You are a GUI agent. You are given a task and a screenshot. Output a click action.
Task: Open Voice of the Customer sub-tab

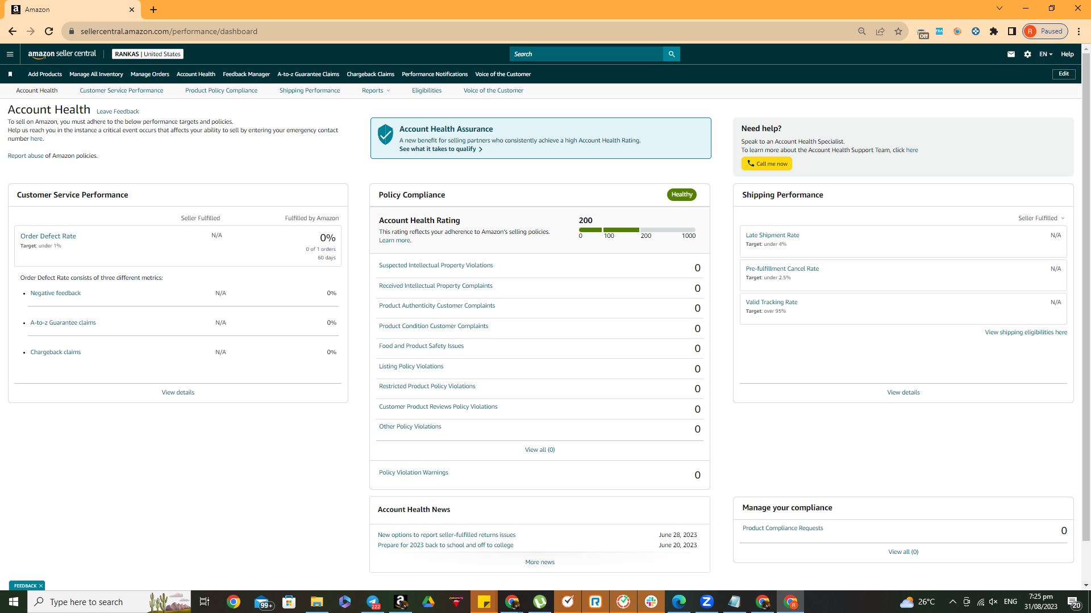[x=493, y=91]
